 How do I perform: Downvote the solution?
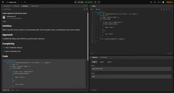tap(8, 90)
